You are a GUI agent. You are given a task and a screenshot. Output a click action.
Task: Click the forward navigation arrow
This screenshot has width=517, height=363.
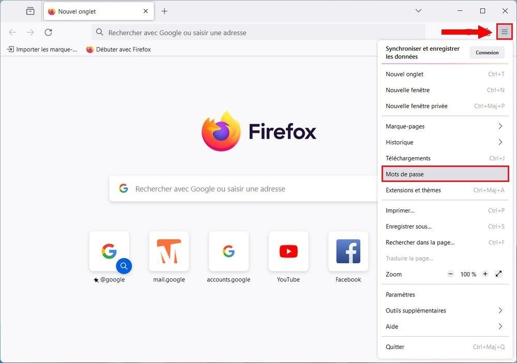pos(30,32)
